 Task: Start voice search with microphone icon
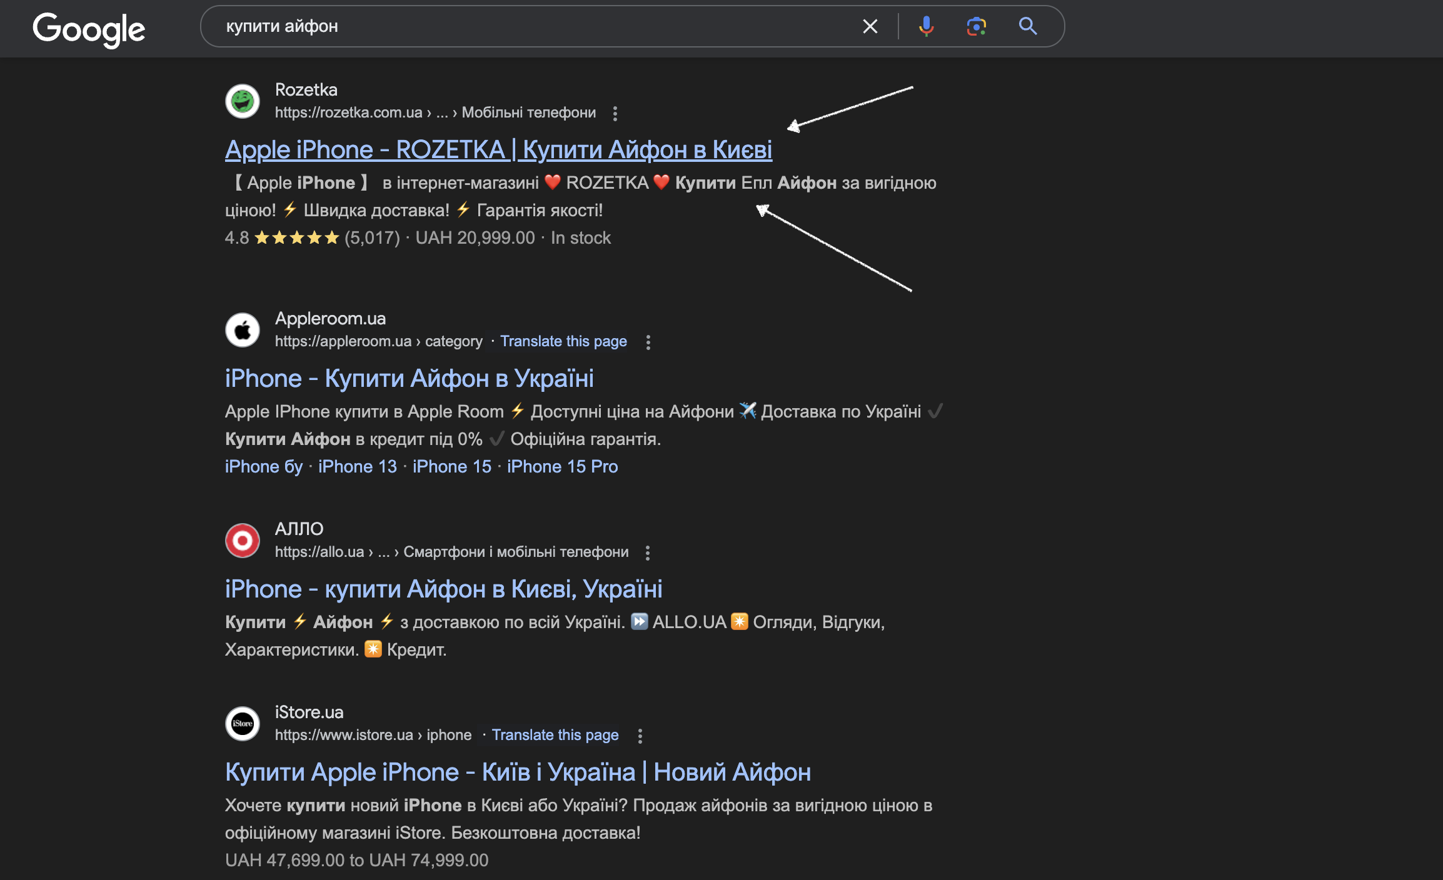tap(926, 26)
